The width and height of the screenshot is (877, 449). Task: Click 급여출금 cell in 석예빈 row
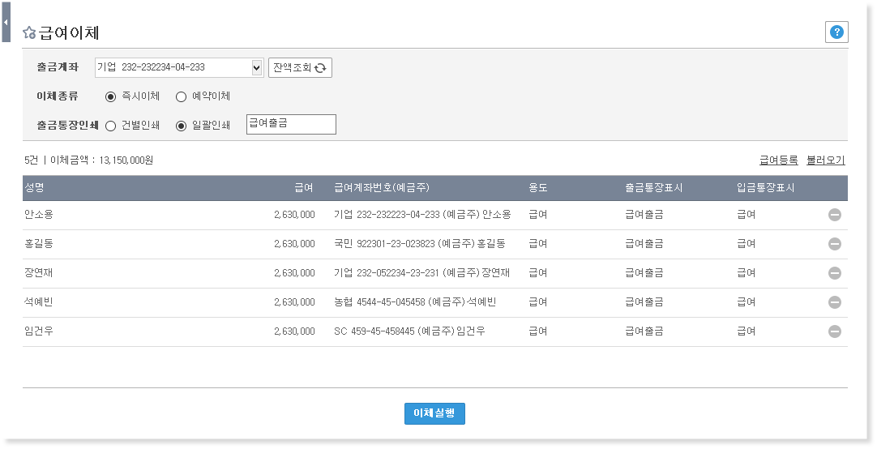(644, 302)
